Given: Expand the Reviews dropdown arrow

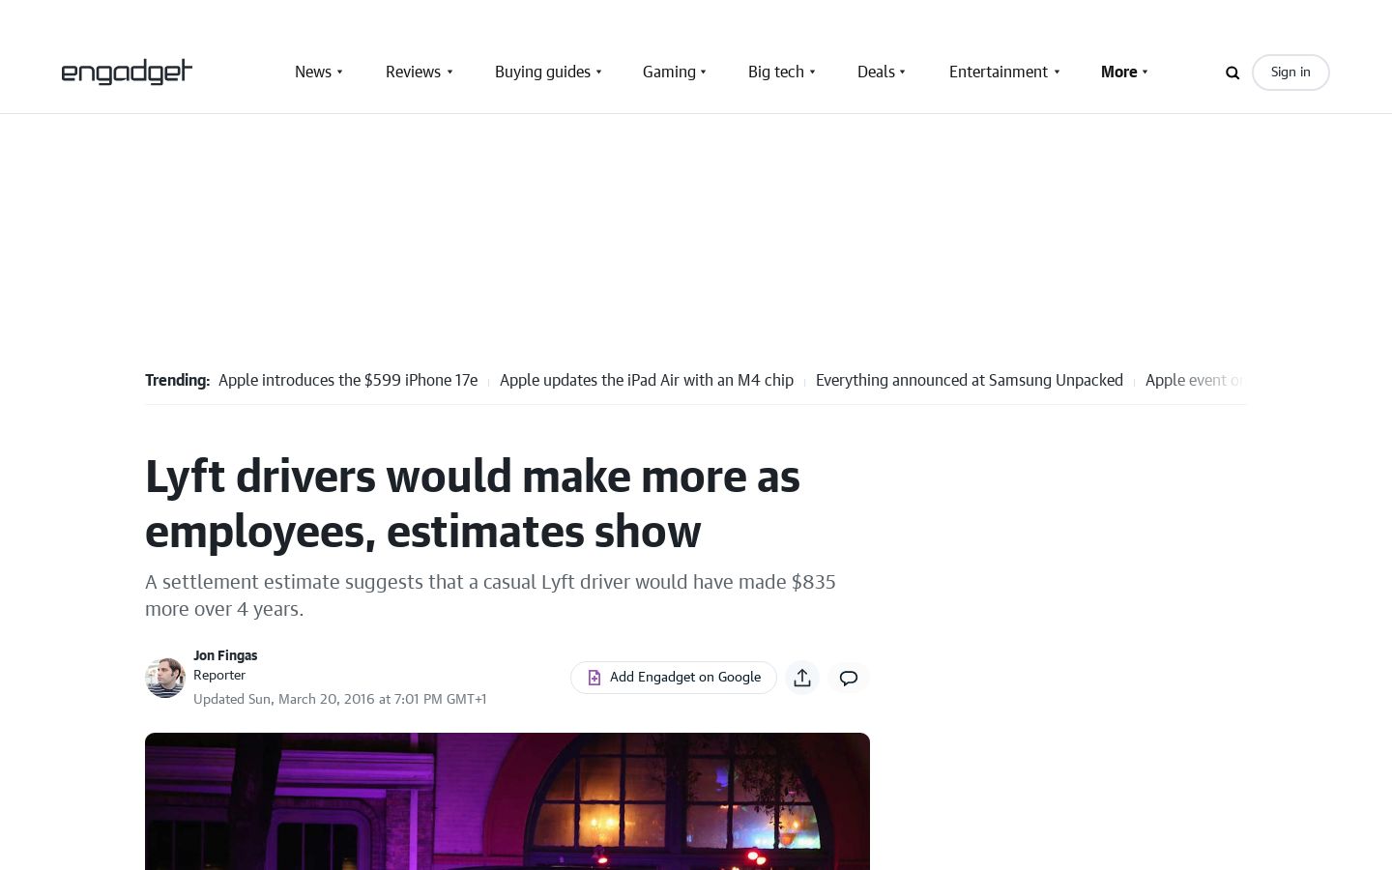Looking at the screenshot, I should pos(449,72).
